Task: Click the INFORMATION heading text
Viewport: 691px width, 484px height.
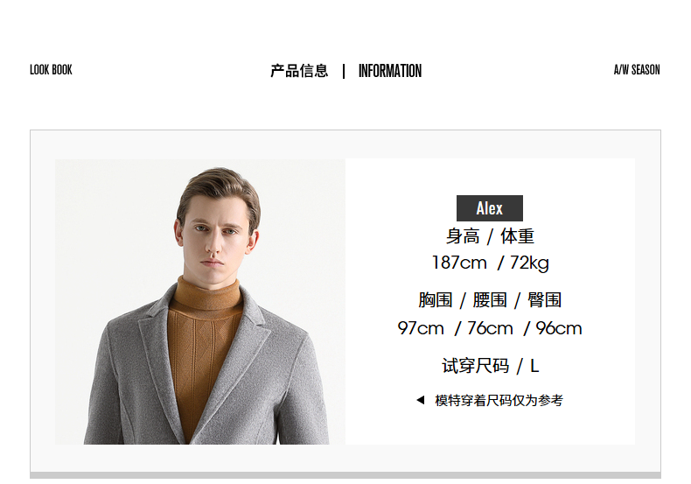Action: (390, 71)
